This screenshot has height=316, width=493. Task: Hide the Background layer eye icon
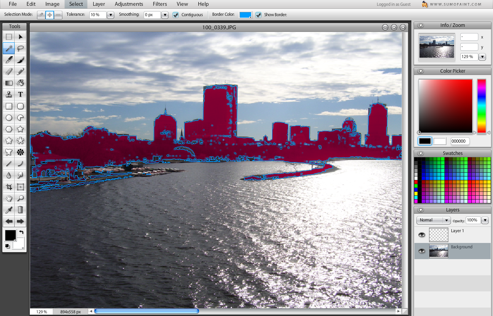click(x=422, y=251)
